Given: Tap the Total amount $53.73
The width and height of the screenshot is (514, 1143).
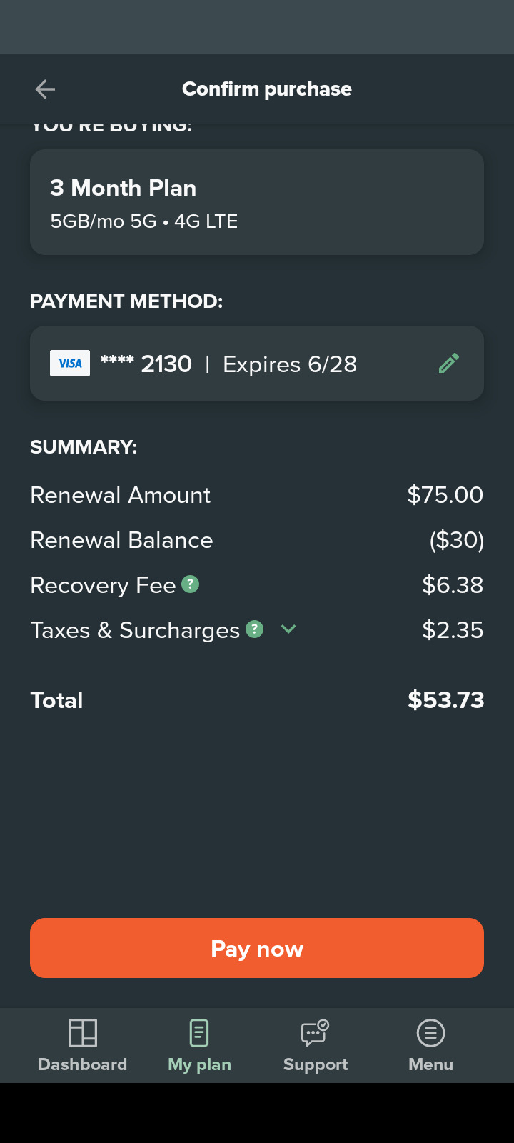Looking at the screenshot, I should click(446, 700).
